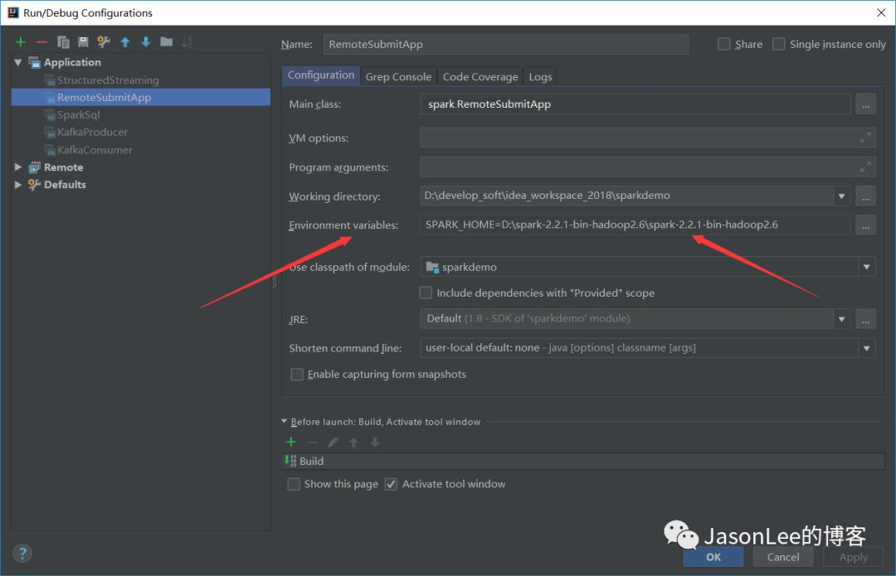The image size is (896, 576).
Task: Expand the Remote configurations group
Action: tap(17, 167)
